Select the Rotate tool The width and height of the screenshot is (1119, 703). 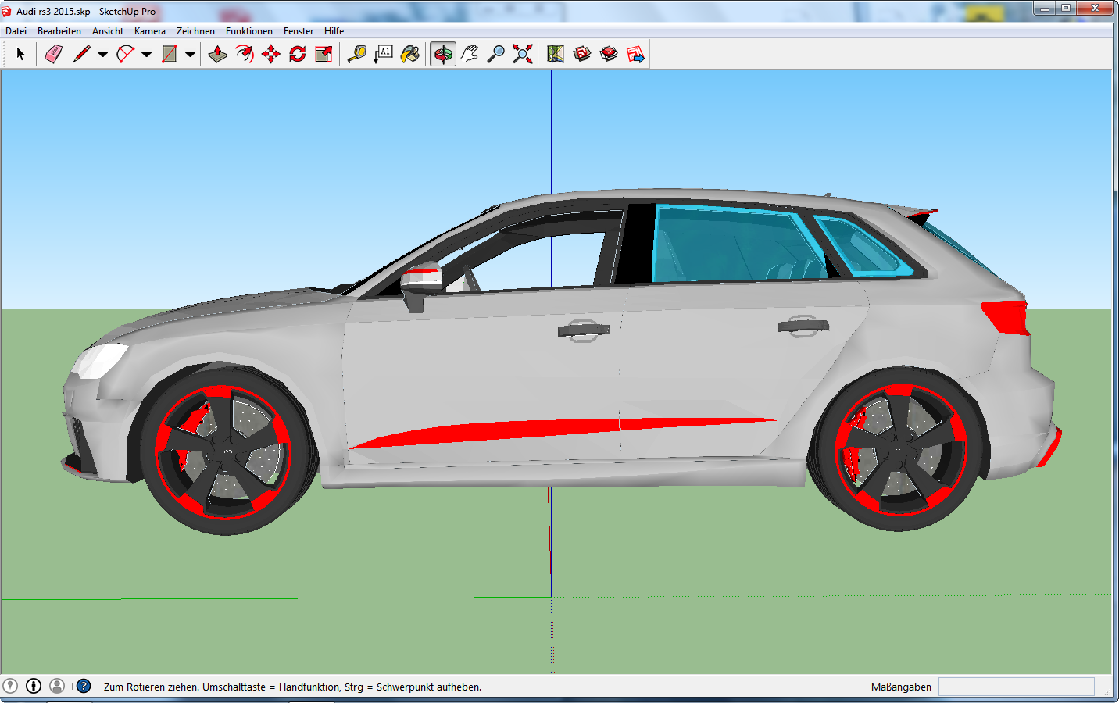pyautogui.click(x=298, y=54)
